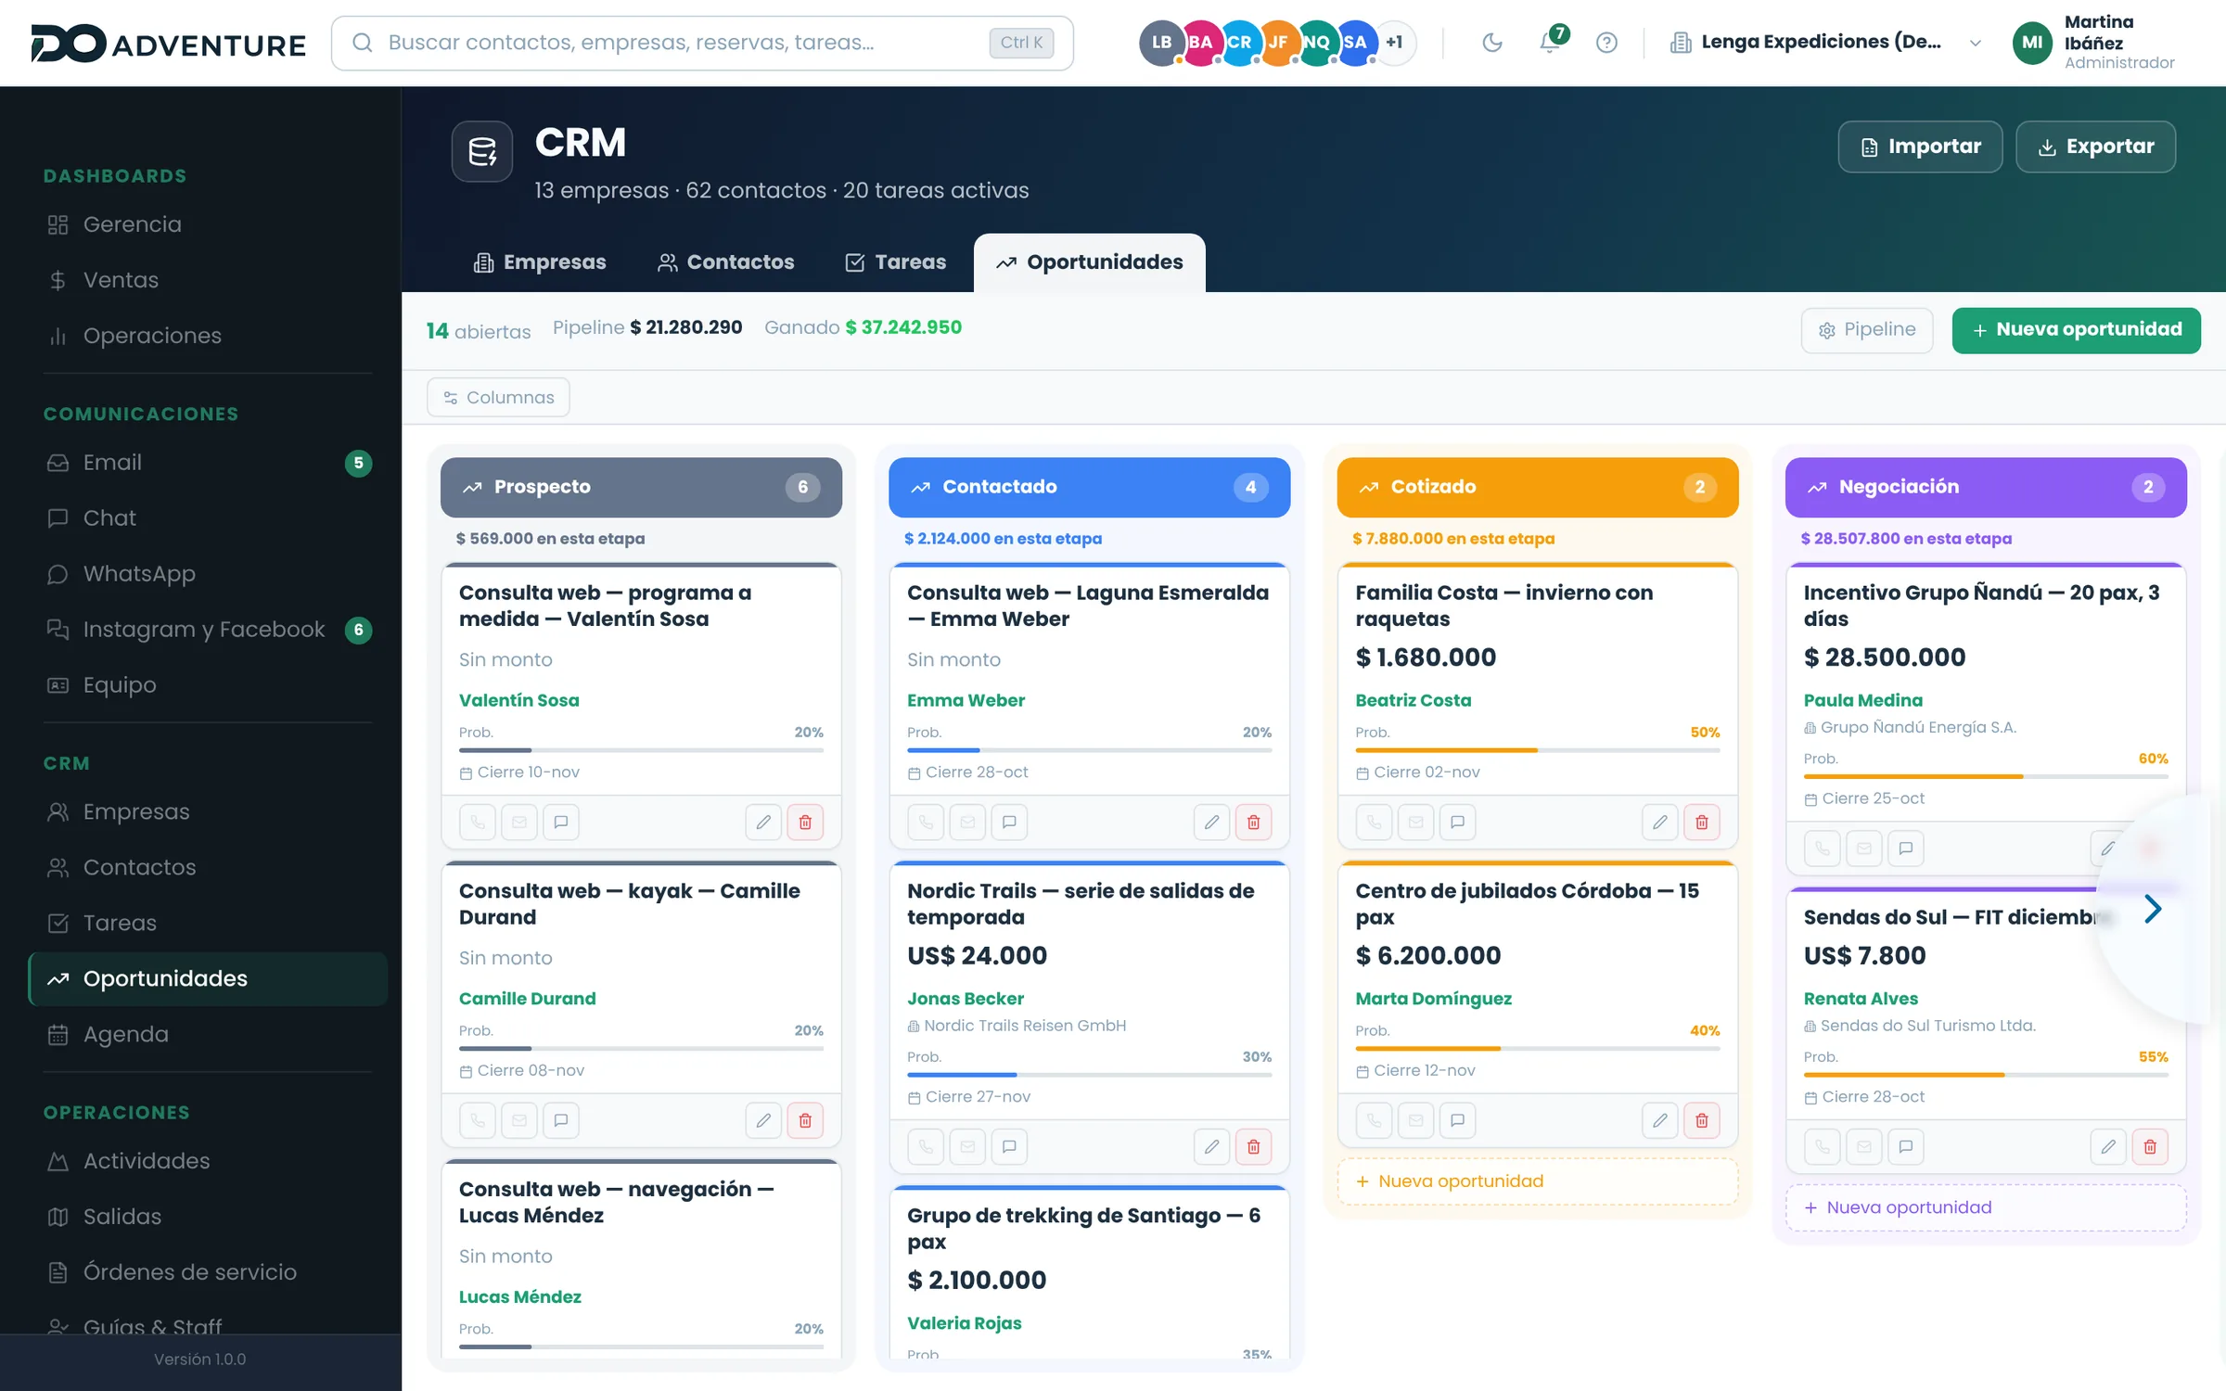This screenshot has height=1391, width=2226.
Task: Call contact on Familia Costa card
Action: click(x=1374, y=822)
